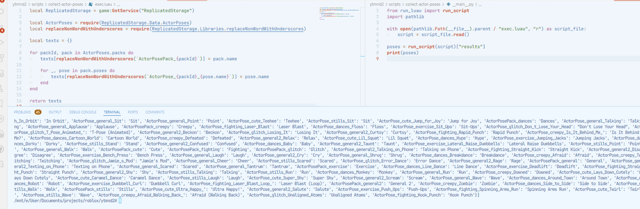Click the 'end' keyword on line 14
Image resolution: width=640 pixels, height=209 pixels.
coord(34,88)
